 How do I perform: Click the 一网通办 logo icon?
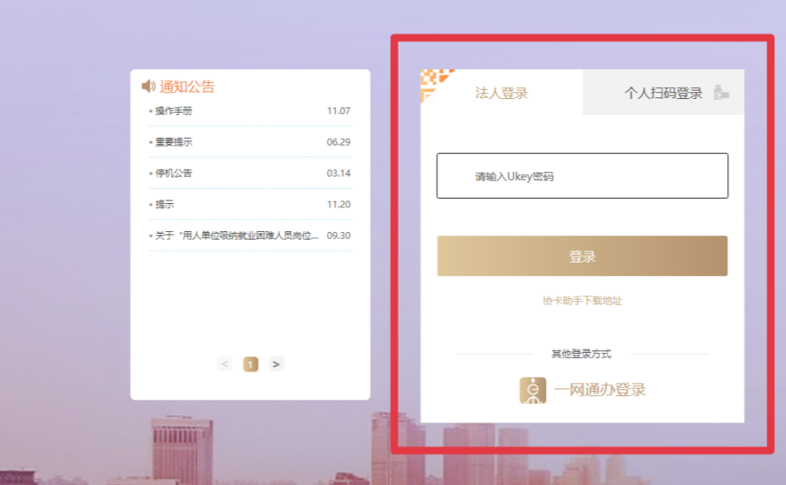pos(532,390)
